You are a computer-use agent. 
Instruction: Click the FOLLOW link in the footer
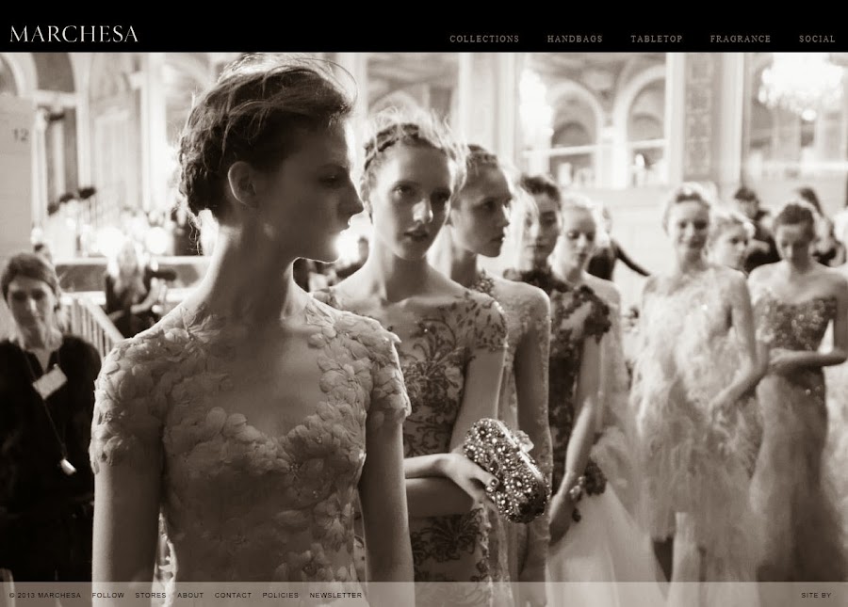point(109,595)
